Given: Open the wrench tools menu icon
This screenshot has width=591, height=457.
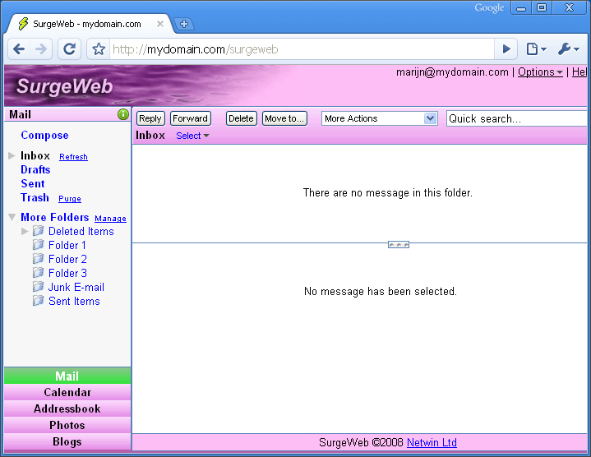Looking at the screenshot, I should pos(568,49).
